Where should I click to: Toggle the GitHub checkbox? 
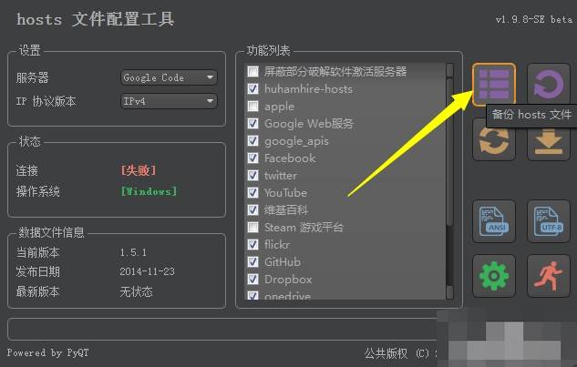click(252, 261)
